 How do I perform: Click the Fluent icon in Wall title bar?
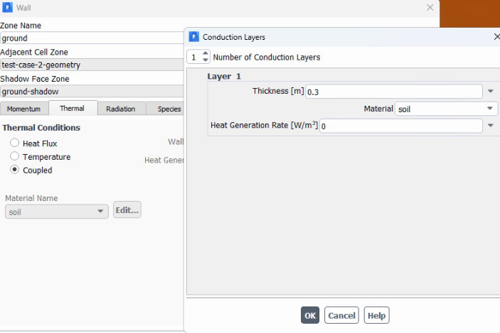click(7, 7)
